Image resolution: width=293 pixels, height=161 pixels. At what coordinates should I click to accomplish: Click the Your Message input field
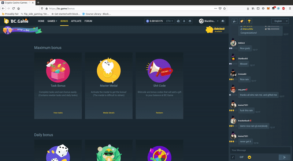pos(256,150)
